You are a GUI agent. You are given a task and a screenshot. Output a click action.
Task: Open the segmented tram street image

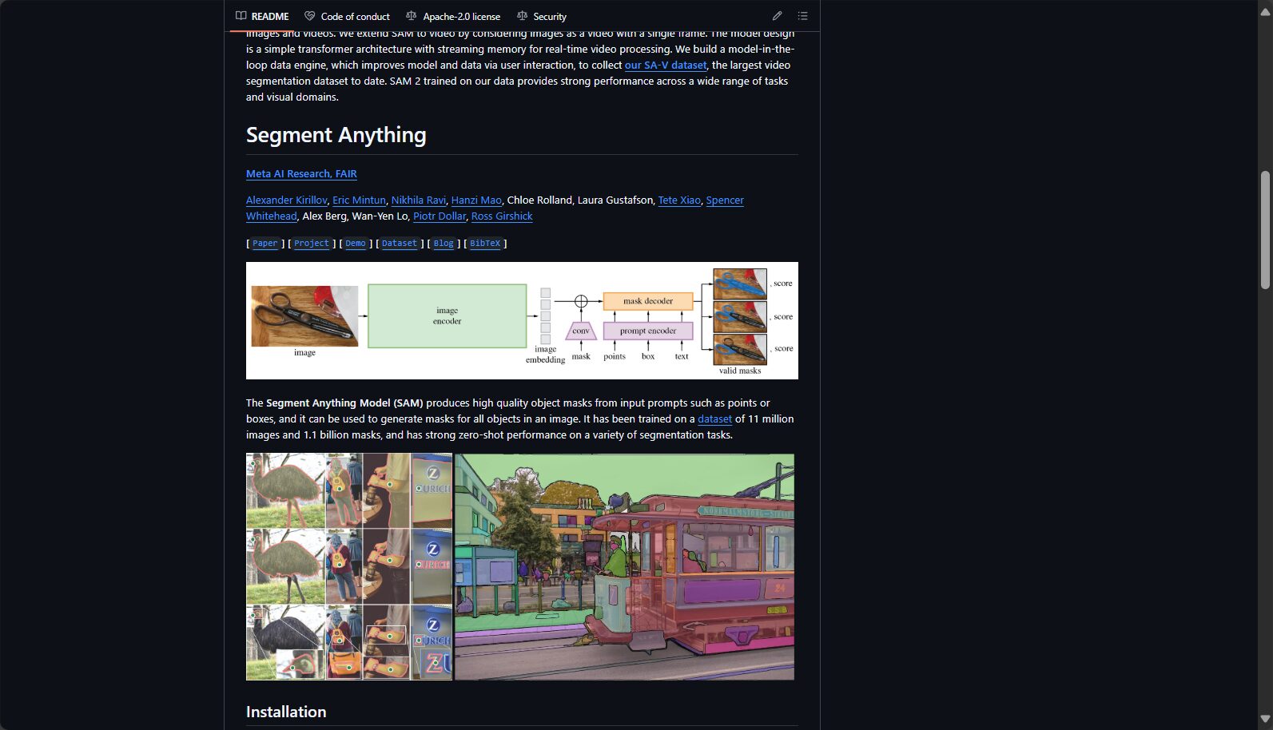point(624,567)
